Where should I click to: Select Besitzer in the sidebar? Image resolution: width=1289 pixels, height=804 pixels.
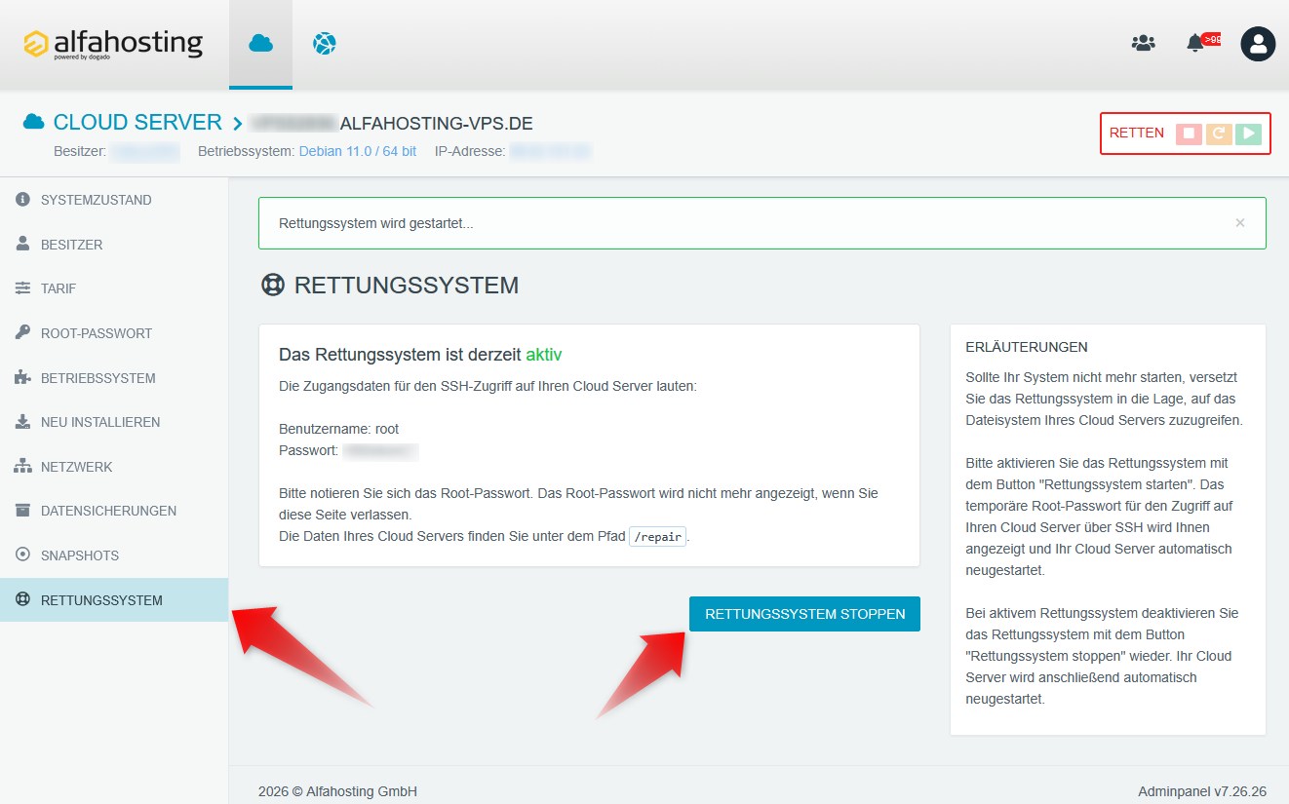pos(73,244)
